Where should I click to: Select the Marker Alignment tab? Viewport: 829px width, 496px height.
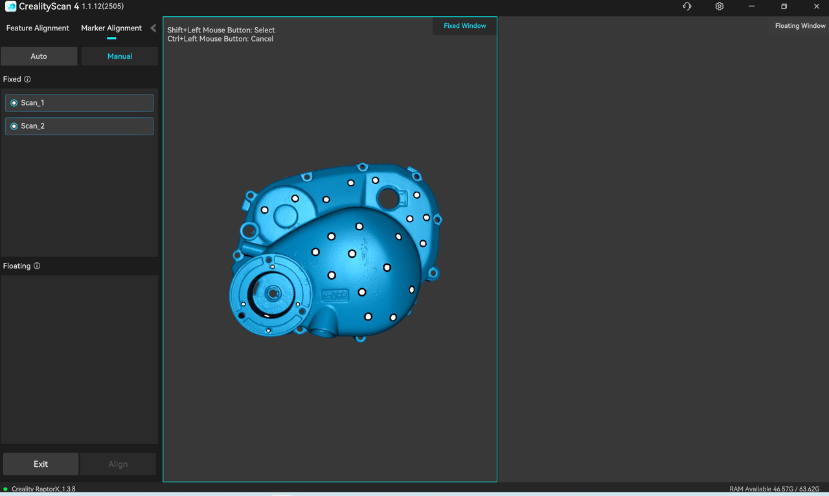[x=111, y=28]
